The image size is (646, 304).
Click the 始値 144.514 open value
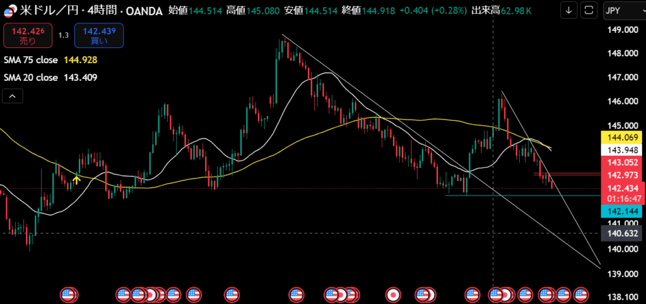[x=196, y=11]
